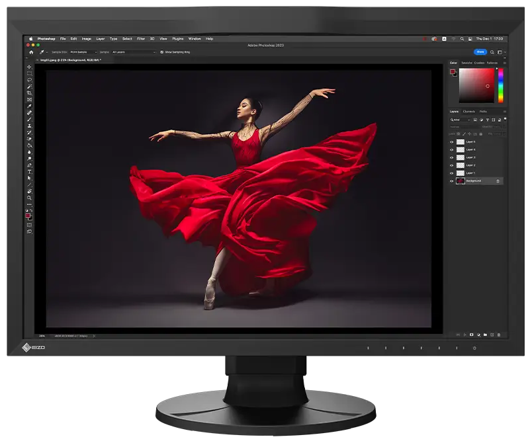Select the Horizontal Type tool

[x=29, y=171]
